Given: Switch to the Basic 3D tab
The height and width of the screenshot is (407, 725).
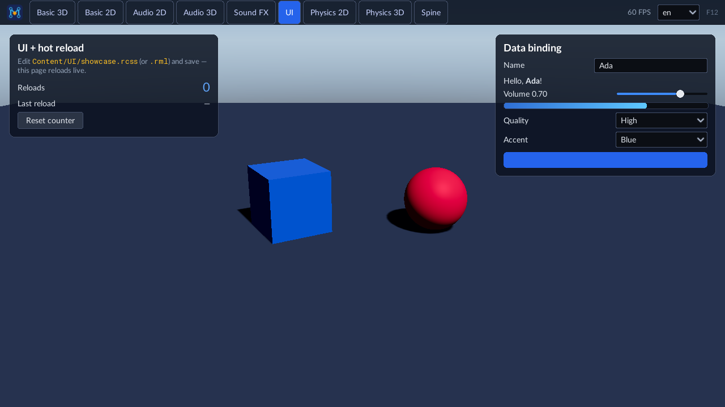Looking at the screenshot, I should click(52, 12).
